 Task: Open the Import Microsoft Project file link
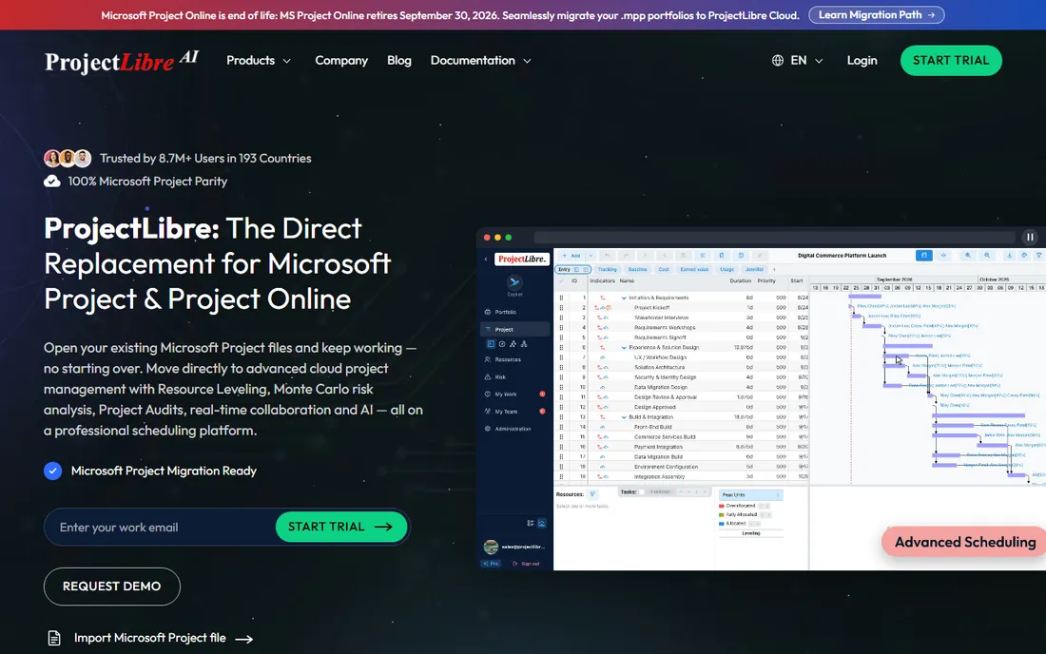pos(164,638)
